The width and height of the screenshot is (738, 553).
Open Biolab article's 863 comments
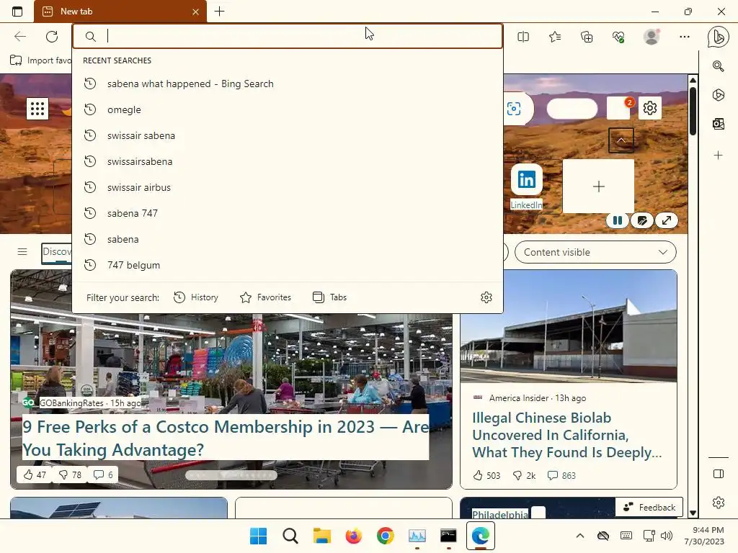click(x=561, y=475)
